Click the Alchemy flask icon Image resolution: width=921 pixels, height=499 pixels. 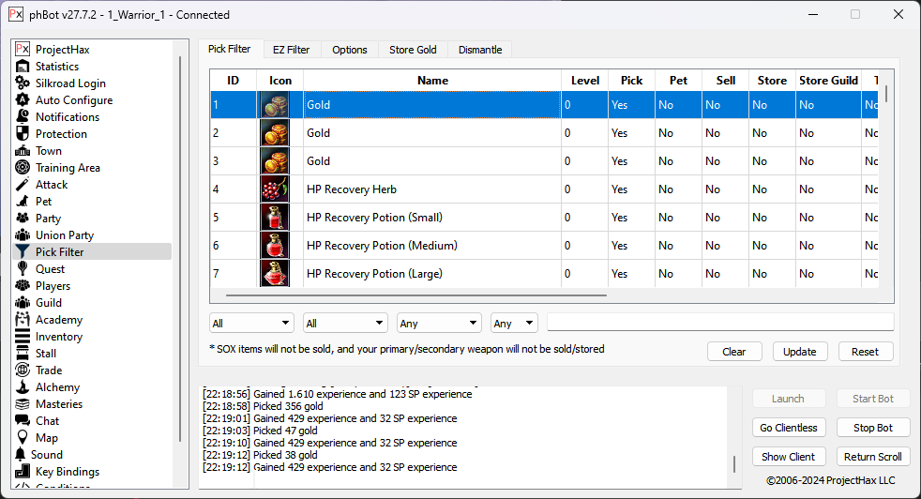coord(23,387)
